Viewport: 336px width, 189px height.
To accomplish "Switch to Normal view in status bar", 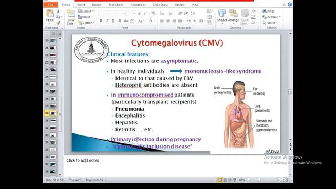I will click(220, 180).
